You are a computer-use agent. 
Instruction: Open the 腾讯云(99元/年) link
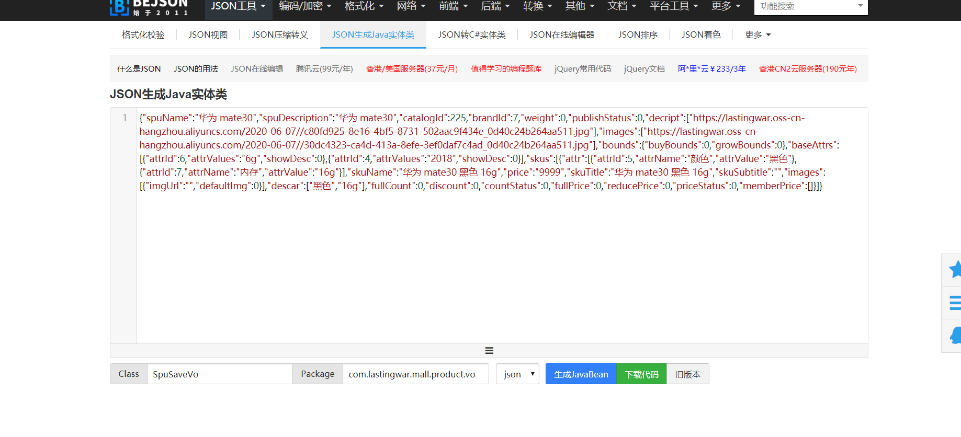pyautogui.click(x=324, y=69)
